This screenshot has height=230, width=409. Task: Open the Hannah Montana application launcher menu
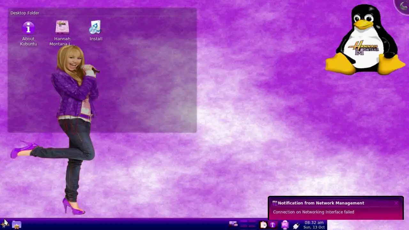pos(4,225)
